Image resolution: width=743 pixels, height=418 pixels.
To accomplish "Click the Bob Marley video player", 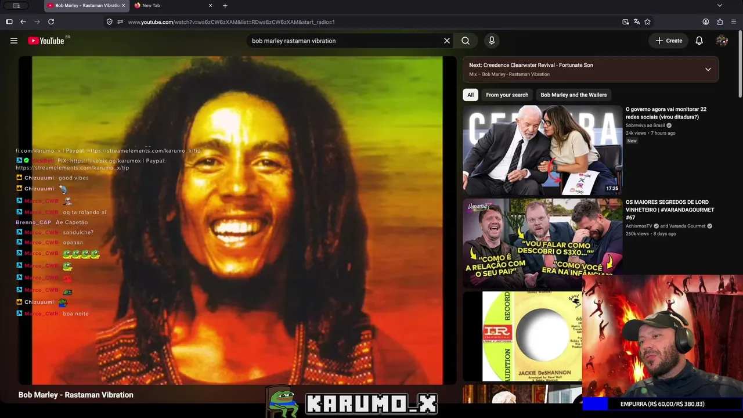I will [x=238, y=221].
